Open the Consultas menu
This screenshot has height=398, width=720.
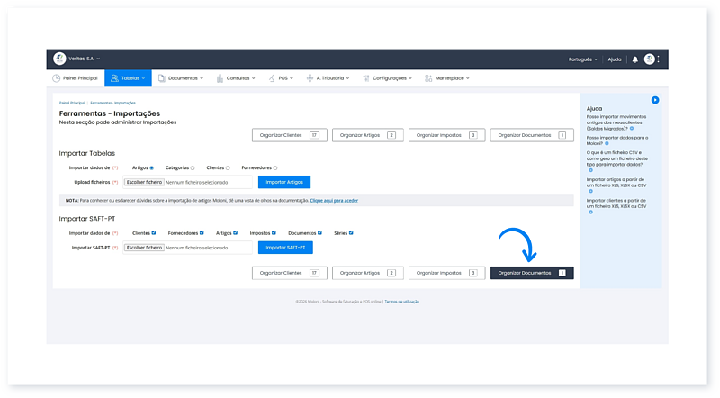[x=238, y=78]
